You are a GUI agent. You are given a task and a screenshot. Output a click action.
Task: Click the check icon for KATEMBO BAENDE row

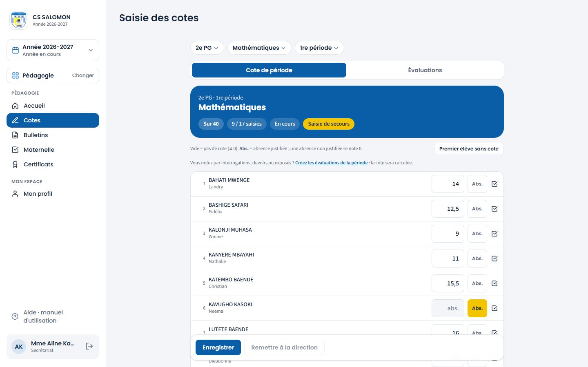click(494, 283)
